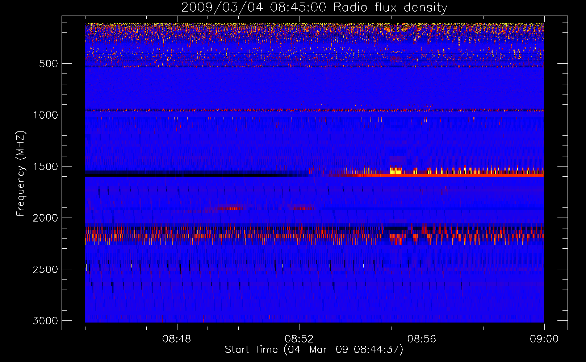Click the 2500 frequency tick label
The width and height of the screenshot is (586, 362).
45,269
